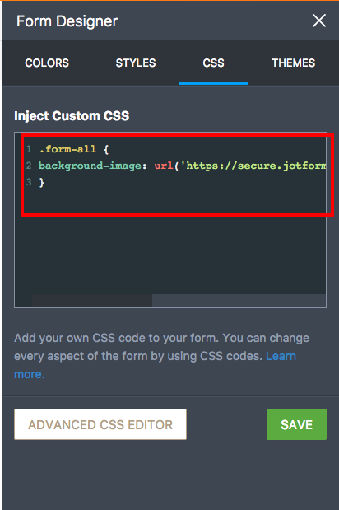Image resolution: width=339 pixels, height=510 pixels.
Task: Go to the THEMES tab
Action: tap(293, 63)
